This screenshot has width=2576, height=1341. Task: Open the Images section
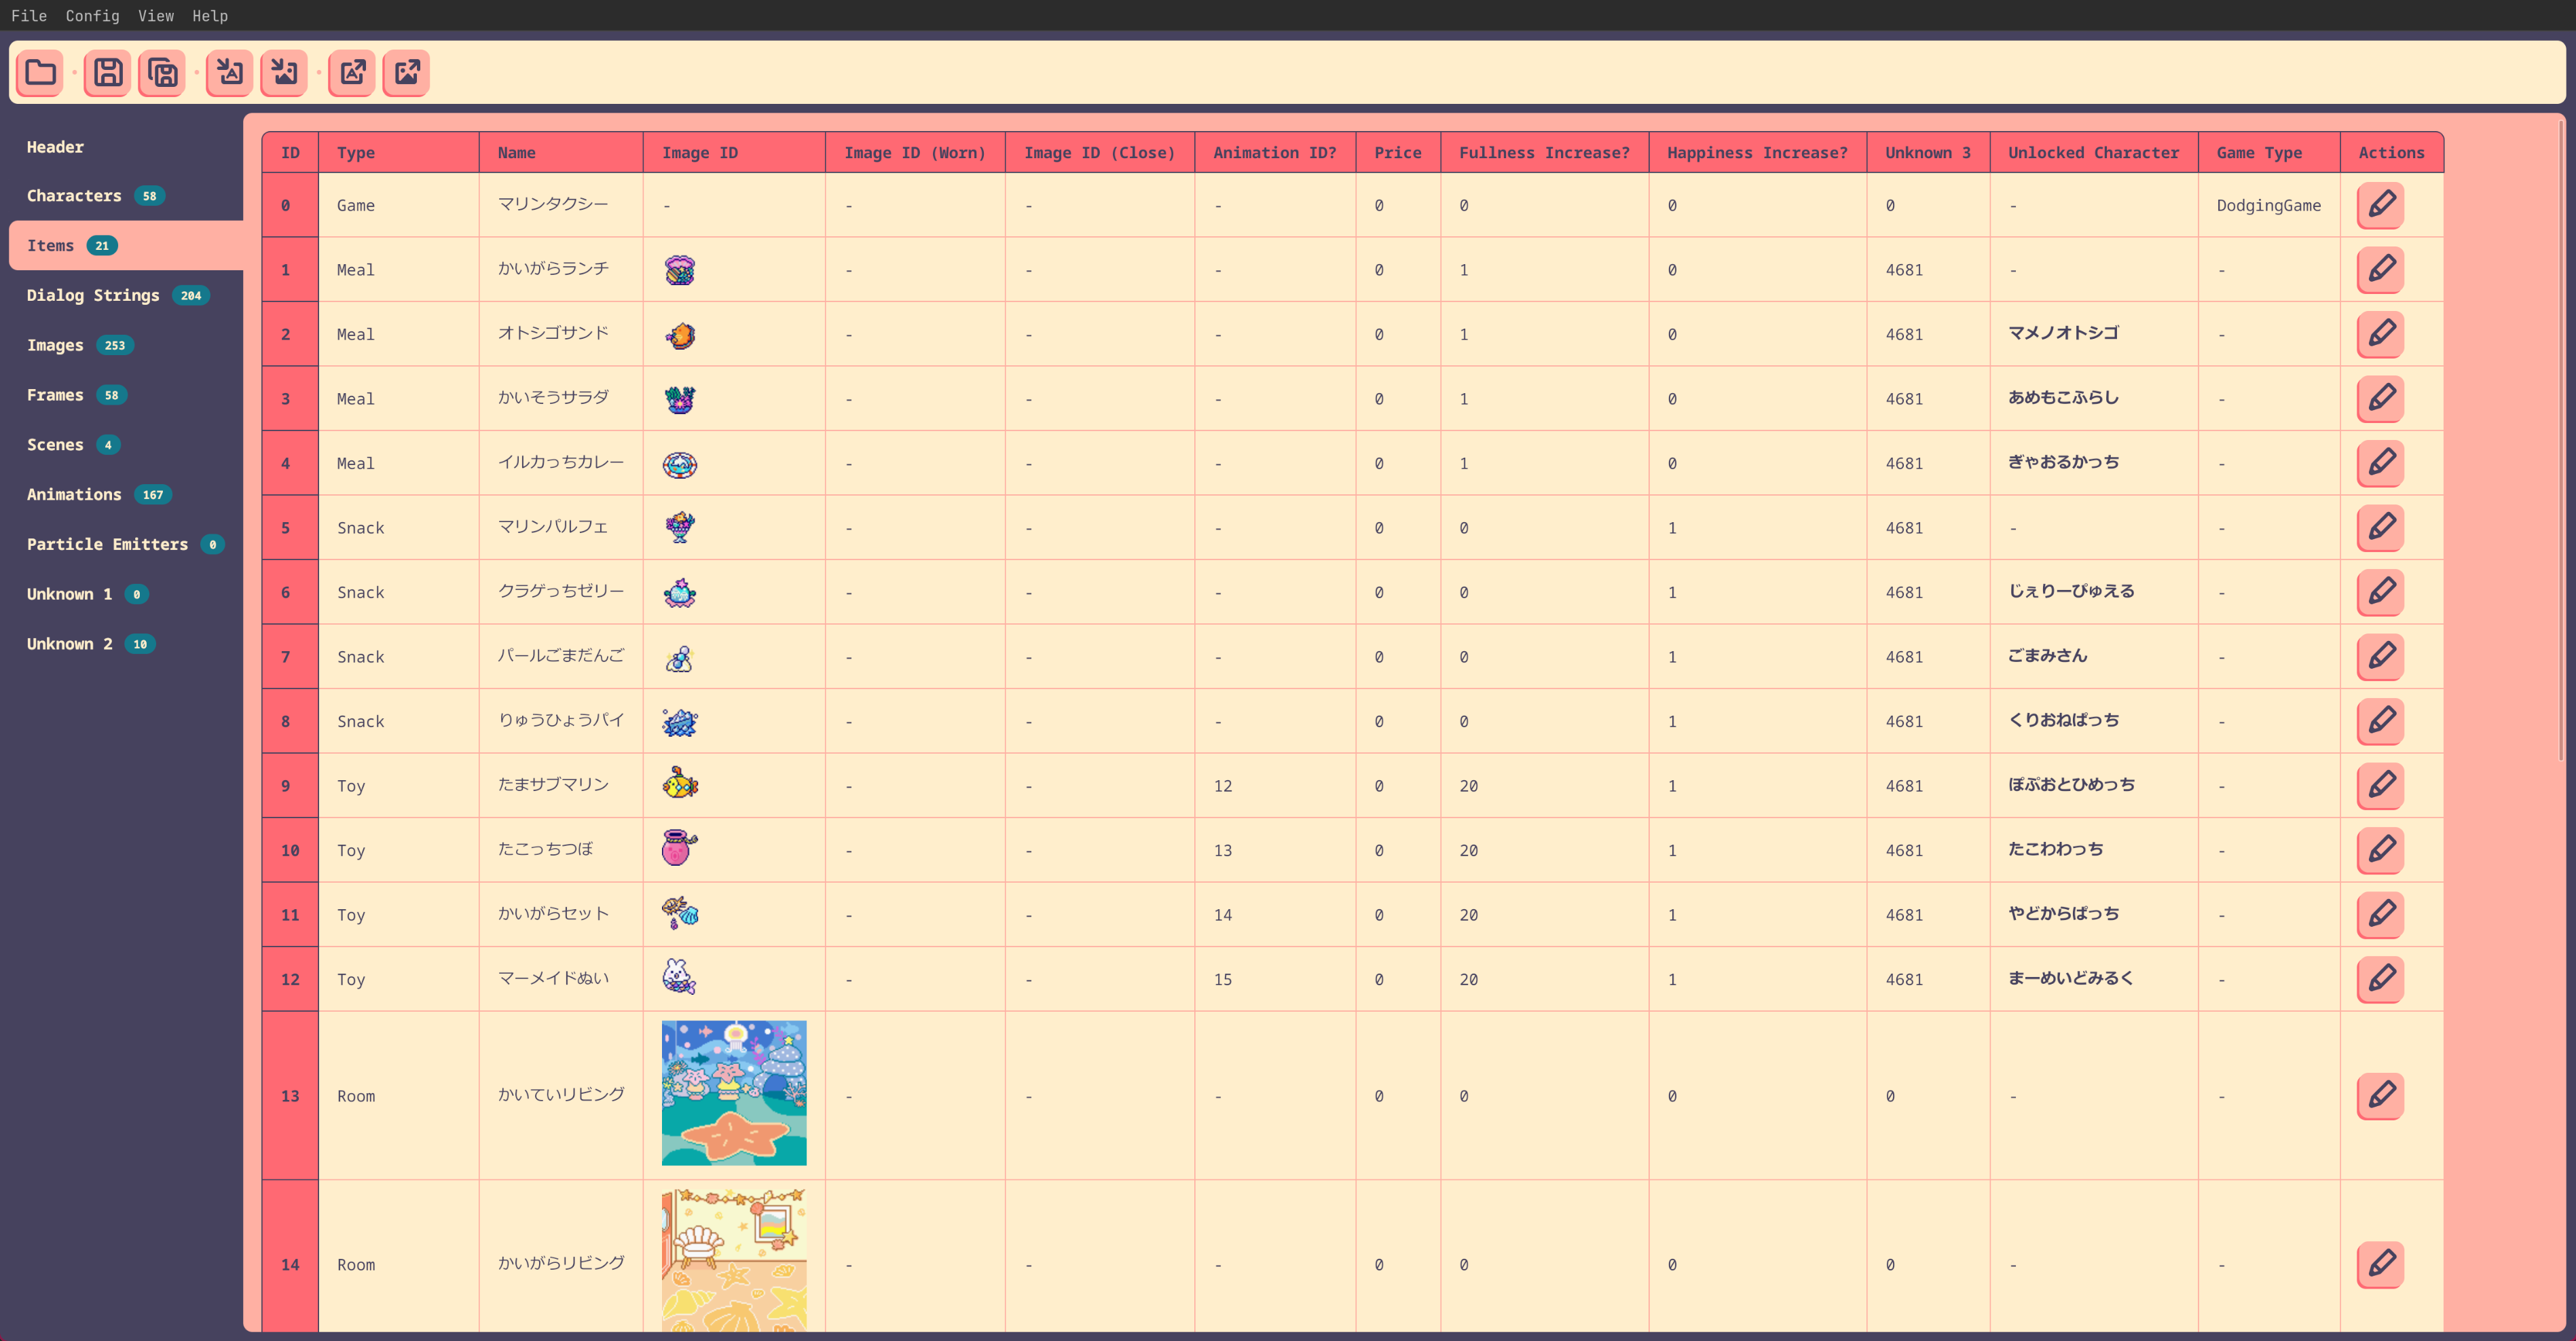pos(126,345)
